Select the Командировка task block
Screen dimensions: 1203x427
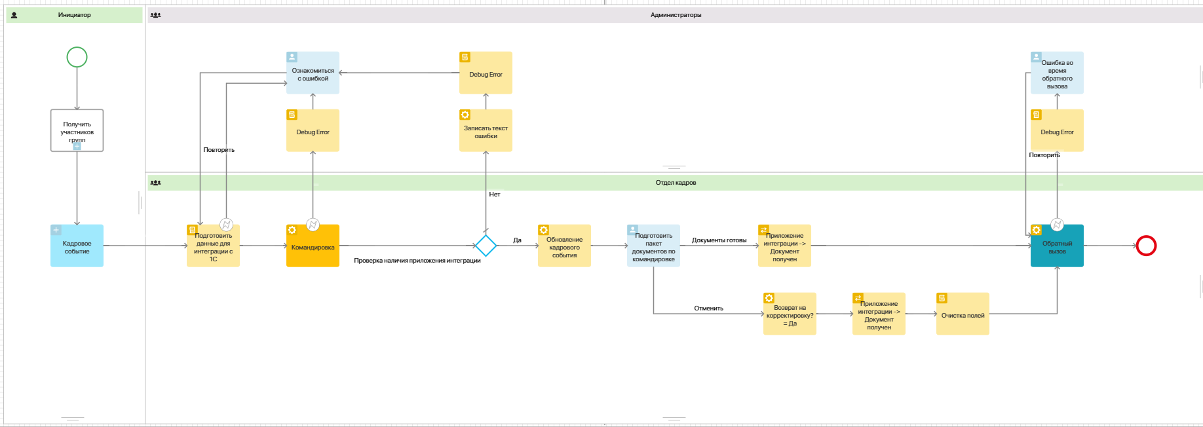(x=313, y=249)
